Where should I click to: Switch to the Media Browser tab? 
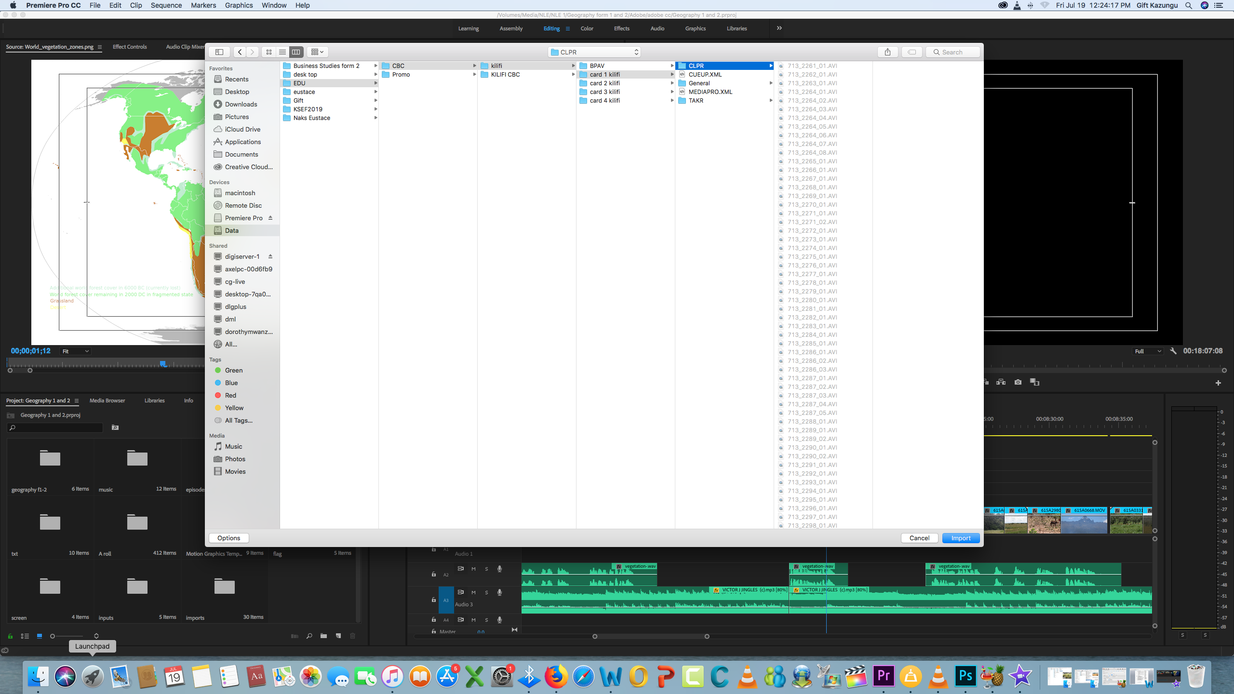pyautogui.click(x=107, y=400)
